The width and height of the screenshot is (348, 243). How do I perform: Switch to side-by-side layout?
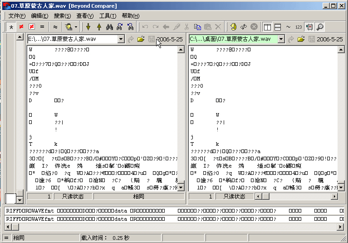point(267,27)
